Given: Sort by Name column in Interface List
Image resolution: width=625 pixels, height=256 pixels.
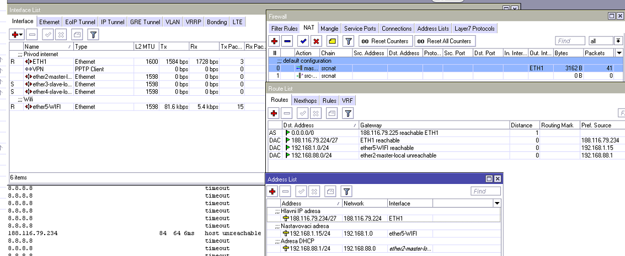Looking at the screenshot, I should [x=49, y=46].
